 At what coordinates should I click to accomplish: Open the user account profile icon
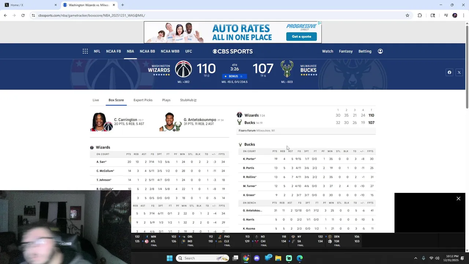click(380, 51)
